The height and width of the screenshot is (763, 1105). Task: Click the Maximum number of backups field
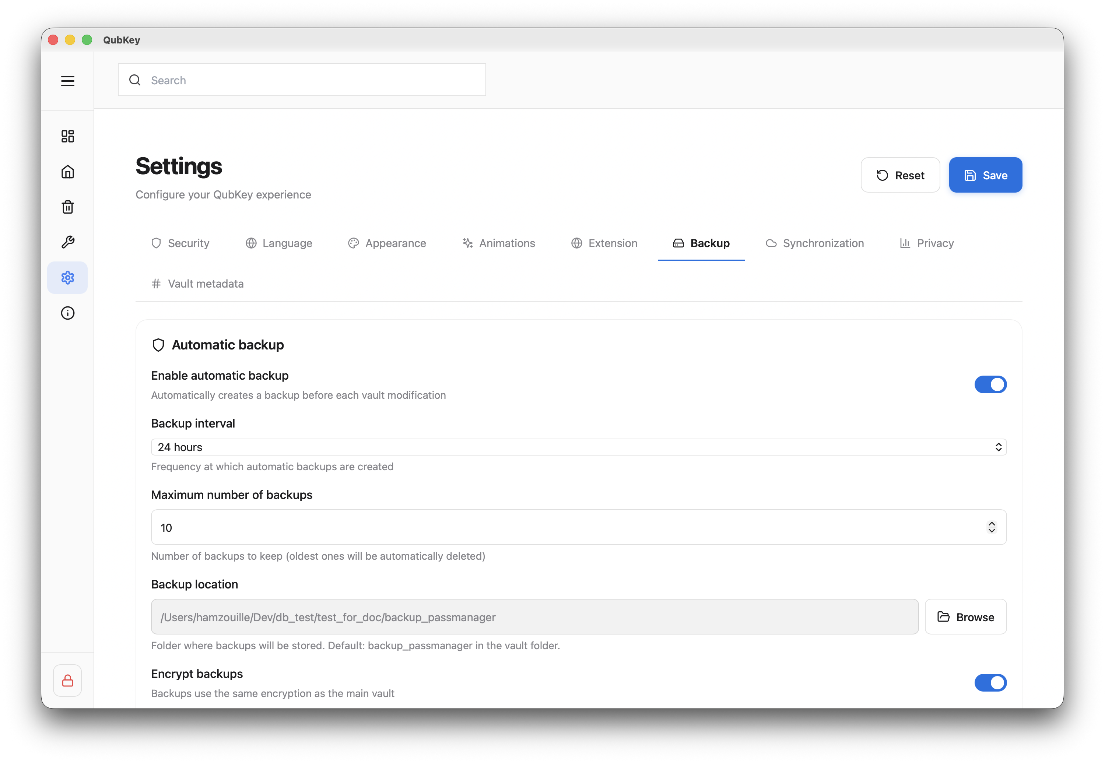click(579, 527)
